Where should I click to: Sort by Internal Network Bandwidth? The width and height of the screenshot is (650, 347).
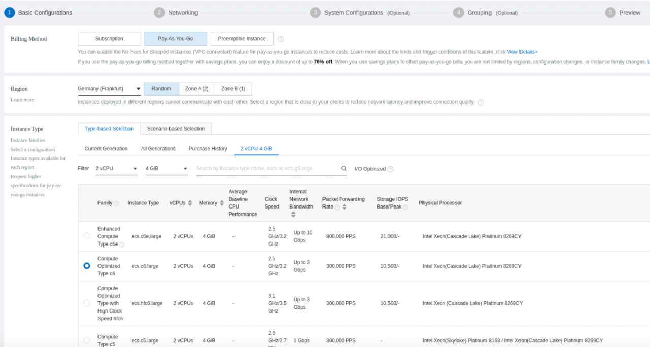click(x=293, y=215)
